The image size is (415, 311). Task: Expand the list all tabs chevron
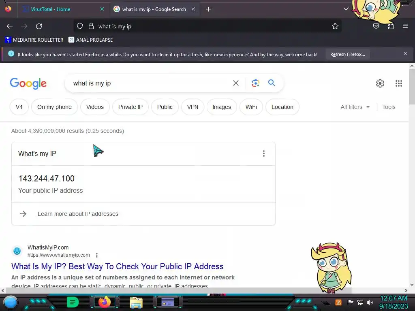click(346, 9)
